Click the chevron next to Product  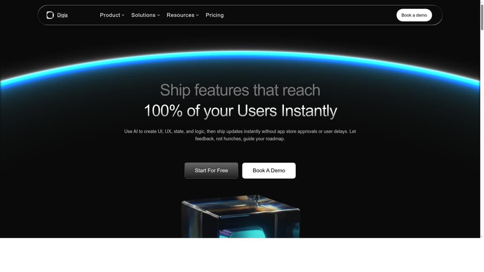(x=123, y=15)
